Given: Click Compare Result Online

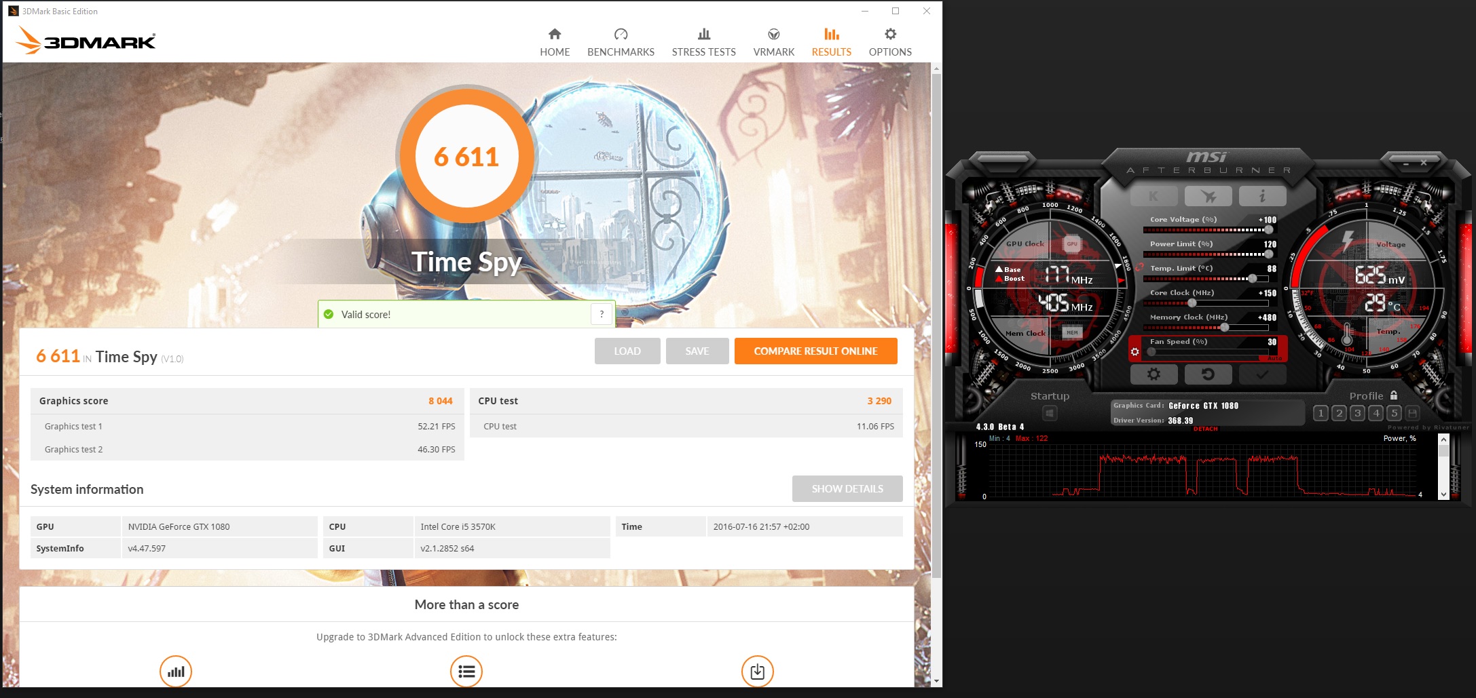Looking at the screenshot, I should [x=816, y=351].
